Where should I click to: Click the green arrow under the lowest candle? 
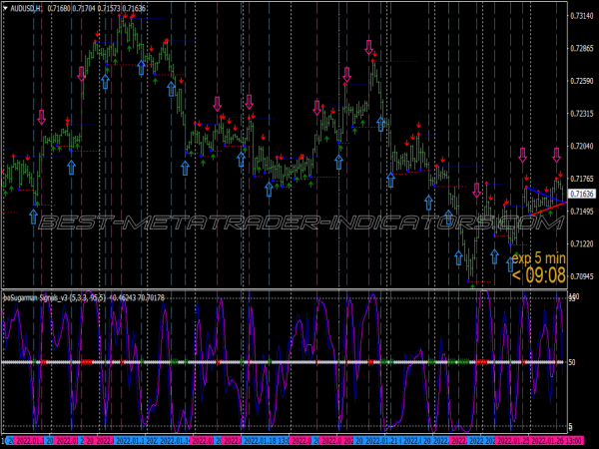pos(472,285)
